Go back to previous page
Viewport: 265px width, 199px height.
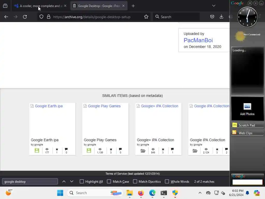pos(6,17)
